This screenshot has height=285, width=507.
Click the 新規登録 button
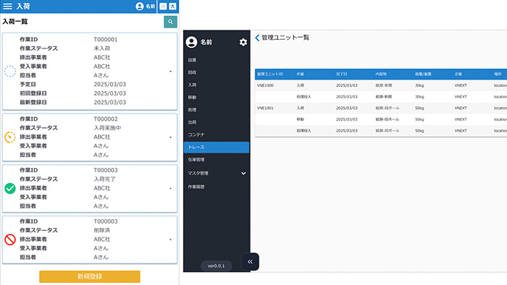(x=90, y=276)
